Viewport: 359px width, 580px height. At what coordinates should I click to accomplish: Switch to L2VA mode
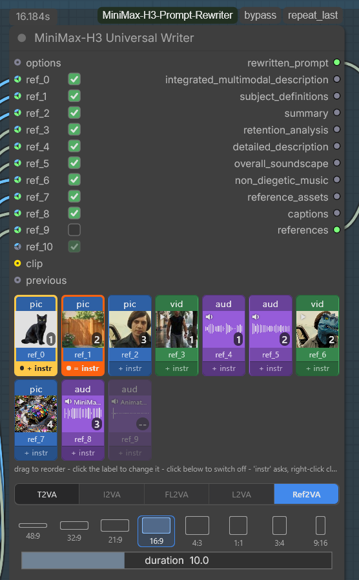coord(241,495)
